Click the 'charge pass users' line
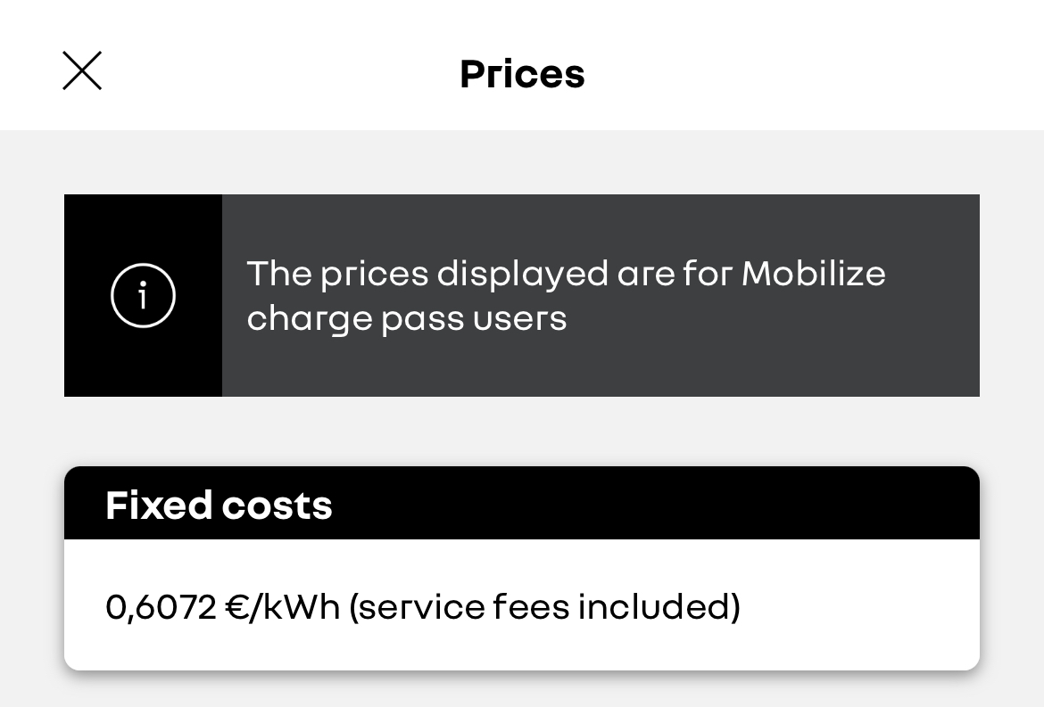Screen dimensions: 1044x707 coord(407,318)
